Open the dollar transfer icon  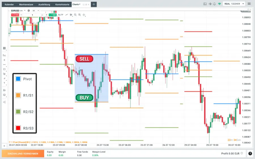[x=210, y=4]
